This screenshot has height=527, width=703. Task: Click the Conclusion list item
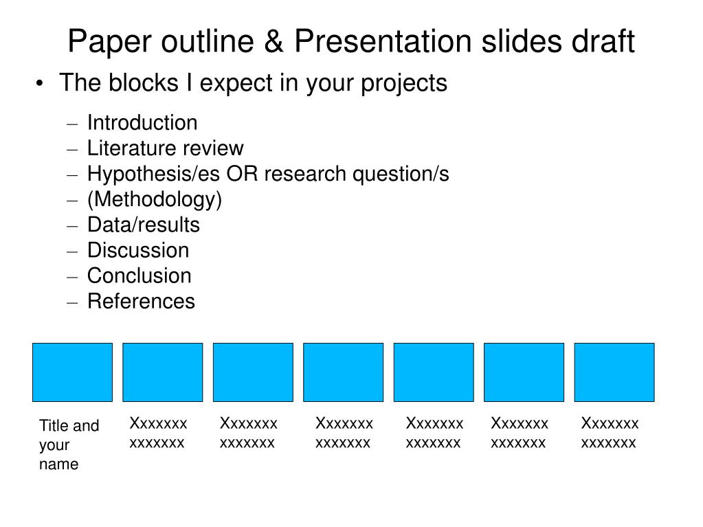(140, 276)
